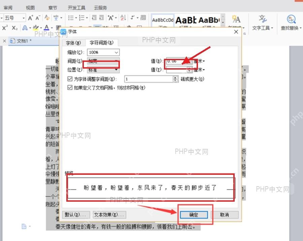Select the 字符间距(R) tab

102,43
